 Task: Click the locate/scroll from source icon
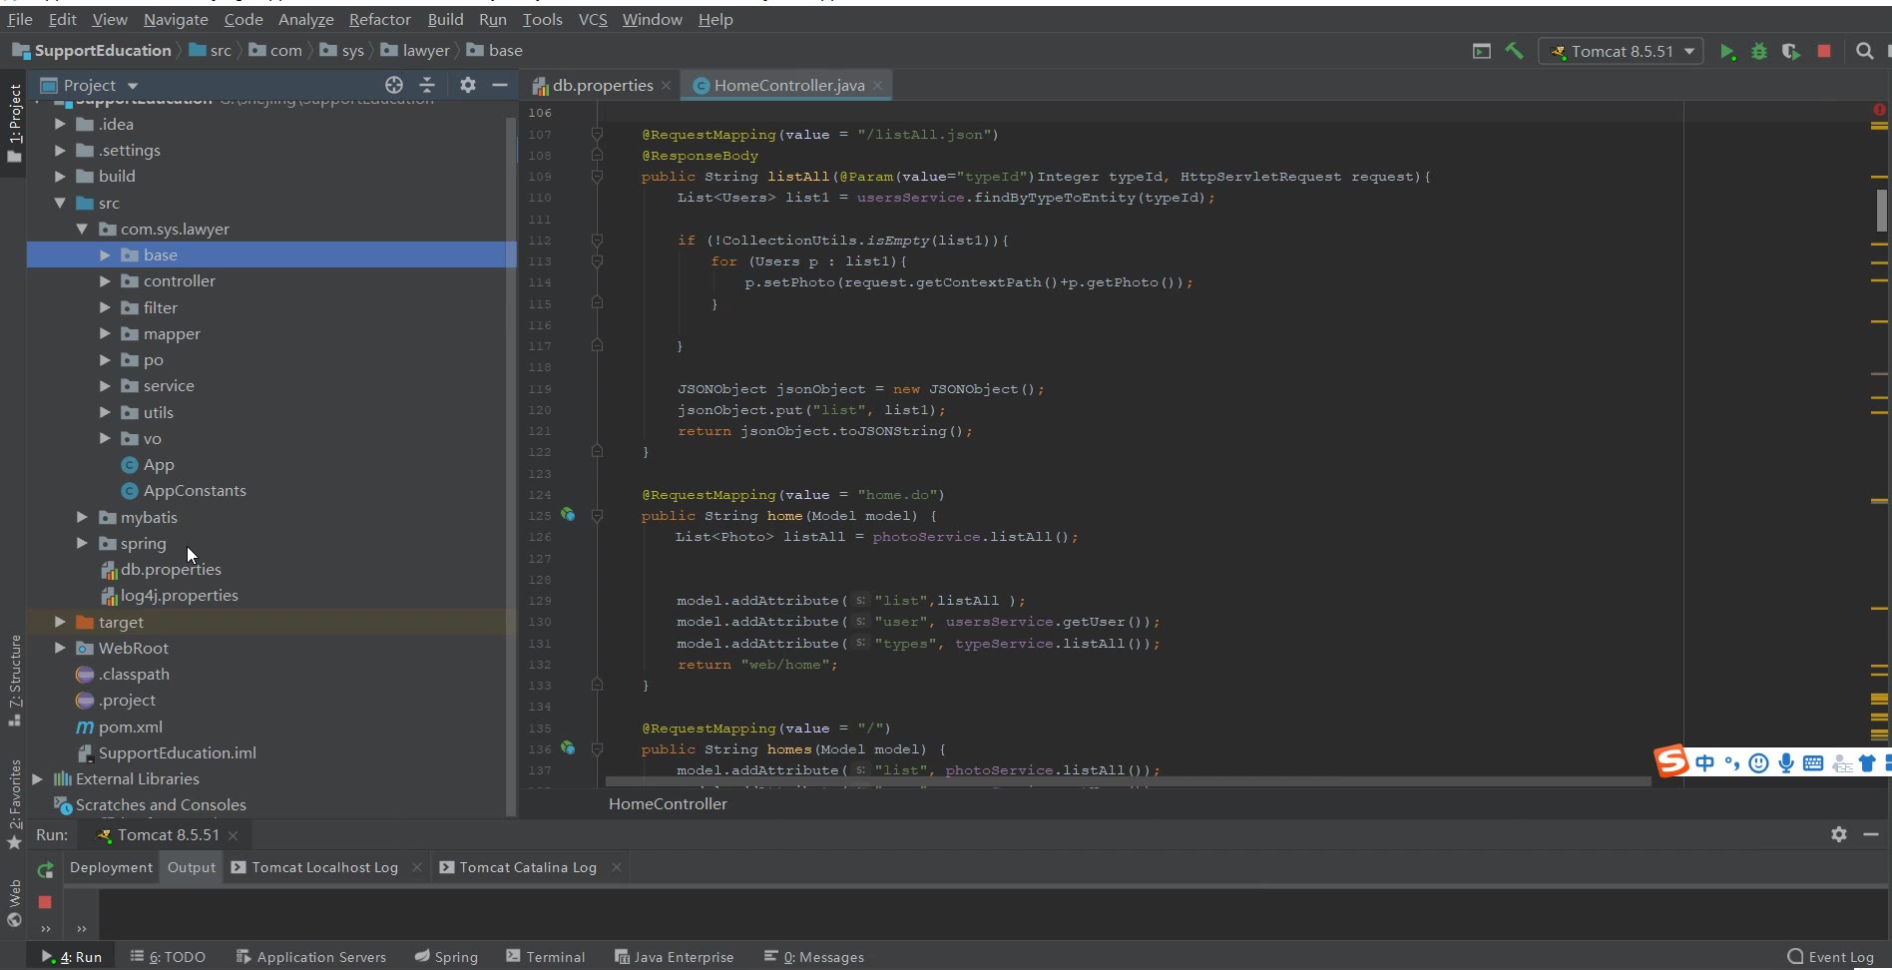click(x=394, y=85)
